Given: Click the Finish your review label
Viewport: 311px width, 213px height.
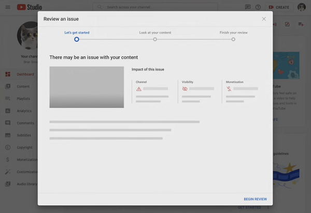Looking at the screenshot, I should [x=233, y=33].
